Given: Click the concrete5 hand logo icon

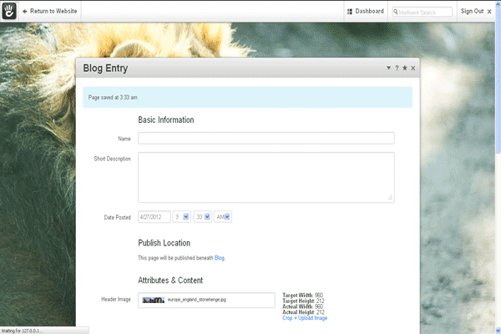Looking at the screenshot, I should tap(10, 11).
